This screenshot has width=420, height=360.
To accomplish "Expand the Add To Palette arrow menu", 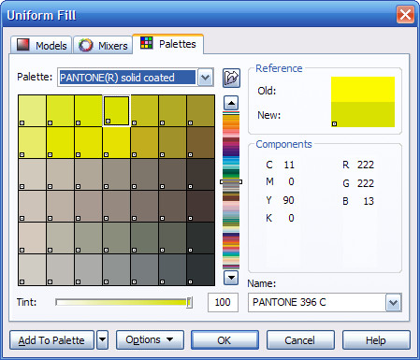I will (103, 339).
